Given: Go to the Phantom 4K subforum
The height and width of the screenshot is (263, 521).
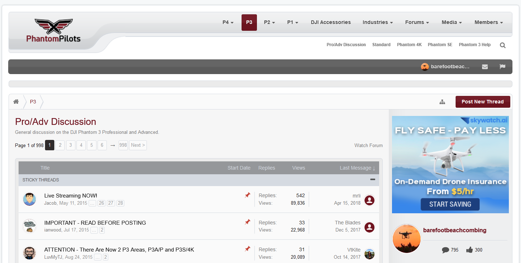Looking at the screenshot, I should tap(409, 45).
